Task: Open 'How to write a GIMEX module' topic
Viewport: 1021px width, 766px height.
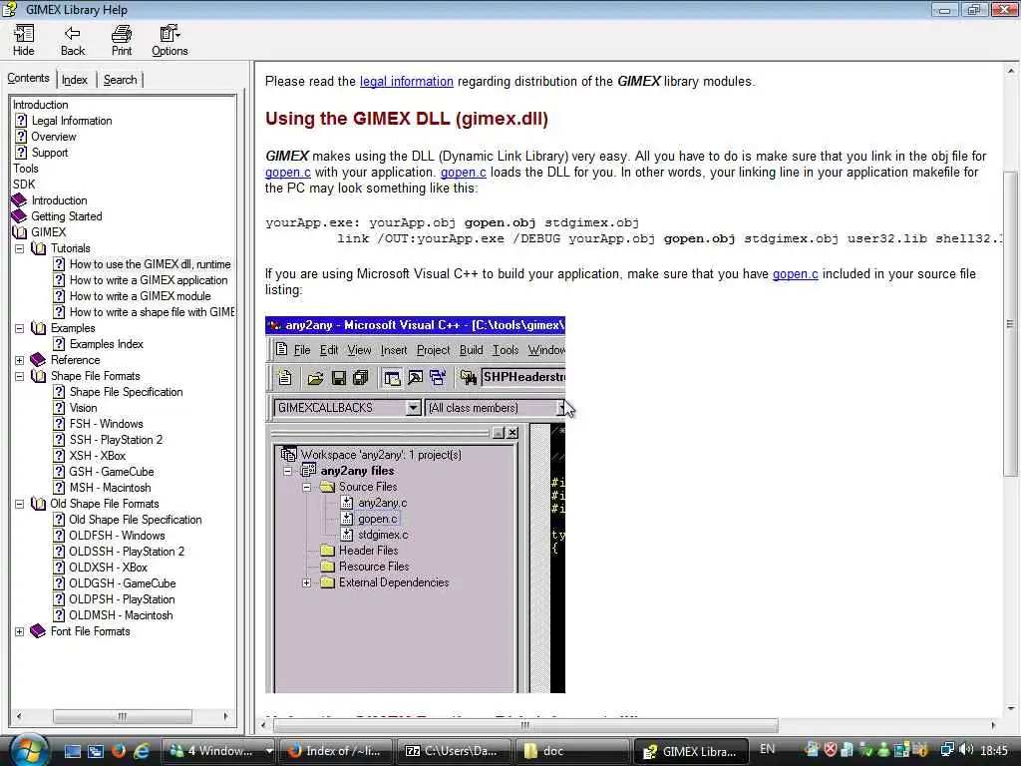Action: (140, 296)
